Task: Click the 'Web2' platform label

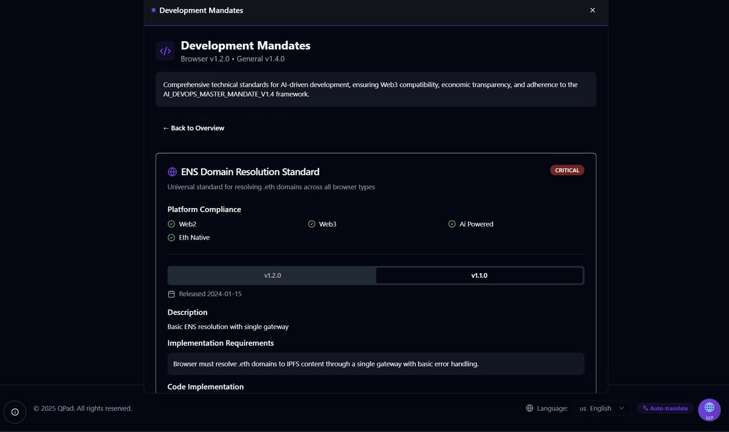Action: tap(188, 224)
